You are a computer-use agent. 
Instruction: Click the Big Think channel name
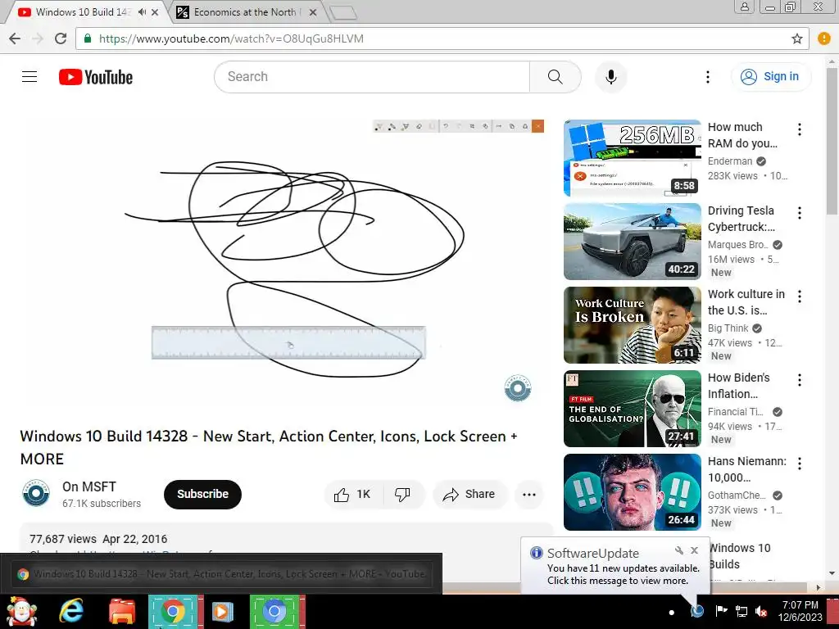[728, 328]
